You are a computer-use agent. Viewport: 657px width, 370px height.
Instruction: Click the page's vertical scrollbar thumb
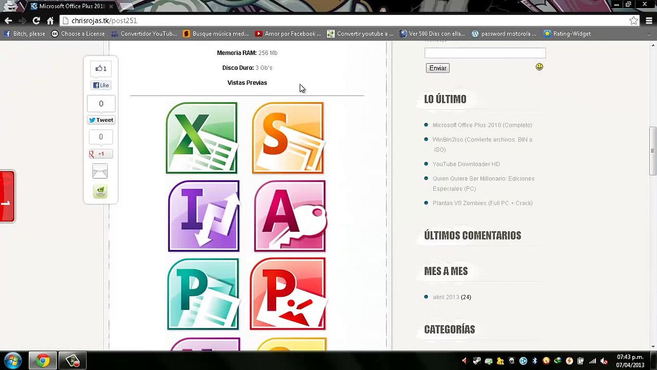pos(652,152)
